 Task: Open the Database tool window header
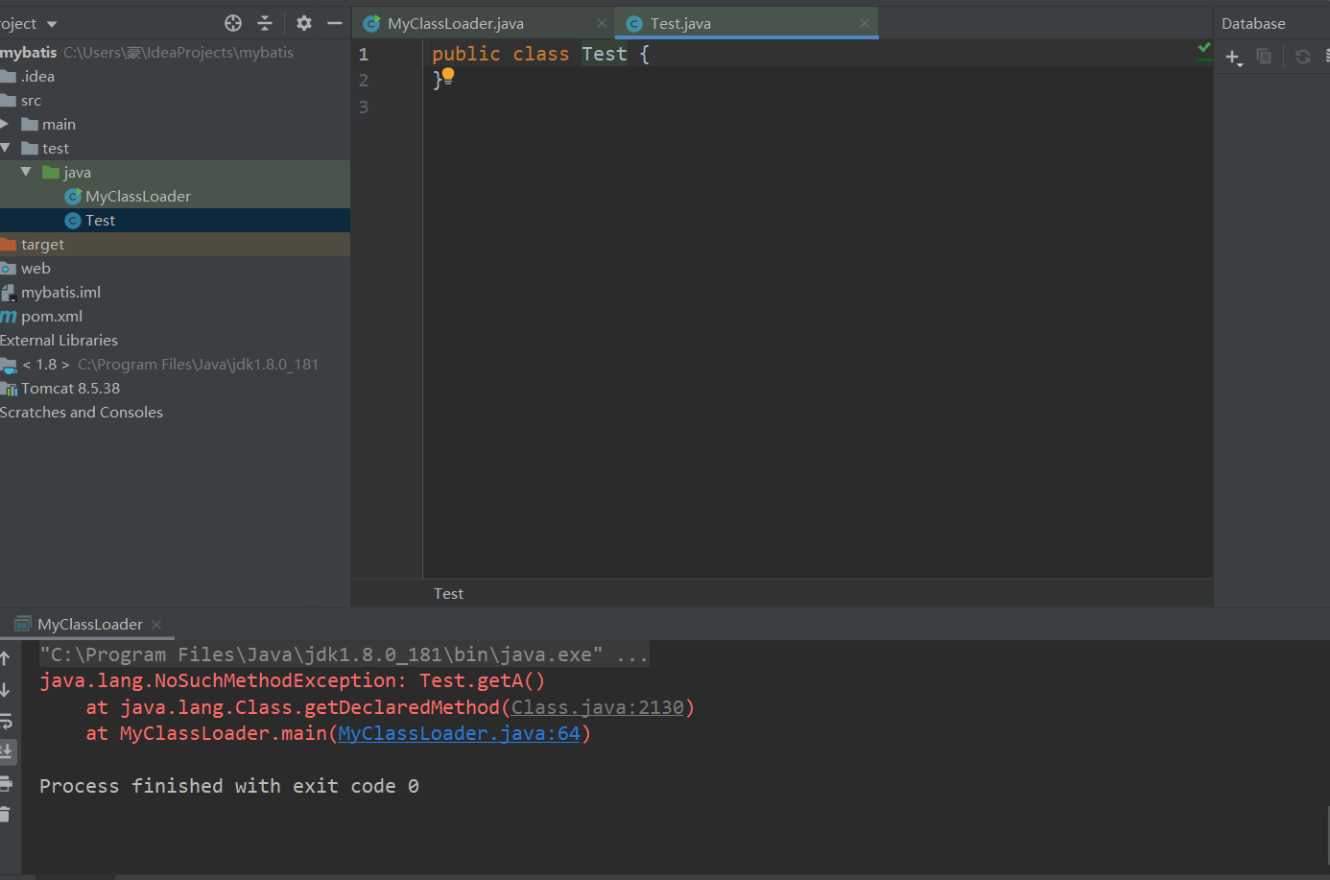[1253, 23]
